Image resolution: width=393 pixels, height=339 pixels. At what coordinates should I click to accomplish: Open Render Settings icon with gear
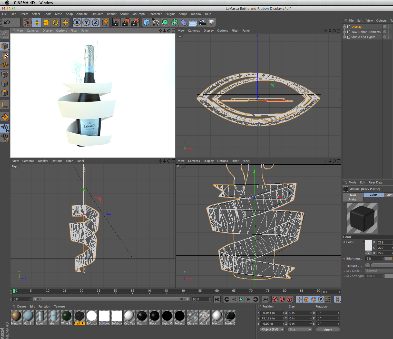[x=135, y=23]
